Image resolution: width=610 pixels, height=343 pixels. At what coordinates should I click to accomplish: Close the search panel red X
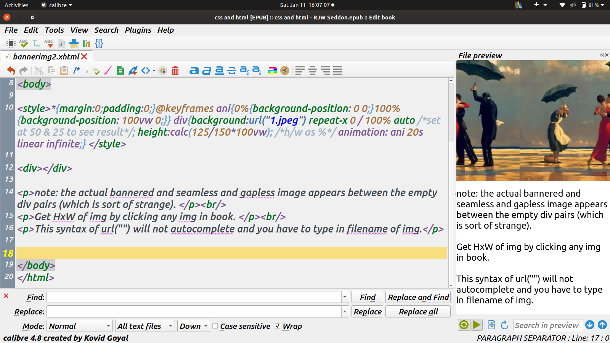point(6,296)
